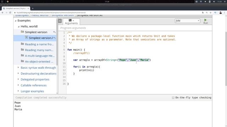The height and width of the screenshot is (127, 227).
Task: Click the Simplest version breadcrumb link
Action: click(x=63, y=15)
